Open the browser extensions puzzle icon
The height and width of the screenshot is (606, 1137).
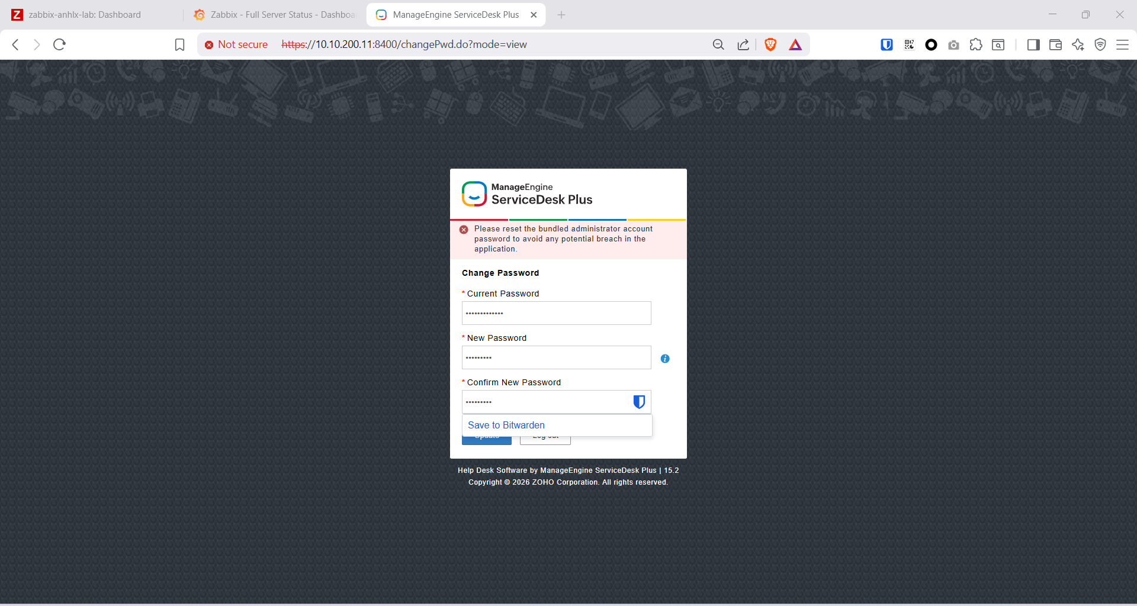click(x=976, y=44)
